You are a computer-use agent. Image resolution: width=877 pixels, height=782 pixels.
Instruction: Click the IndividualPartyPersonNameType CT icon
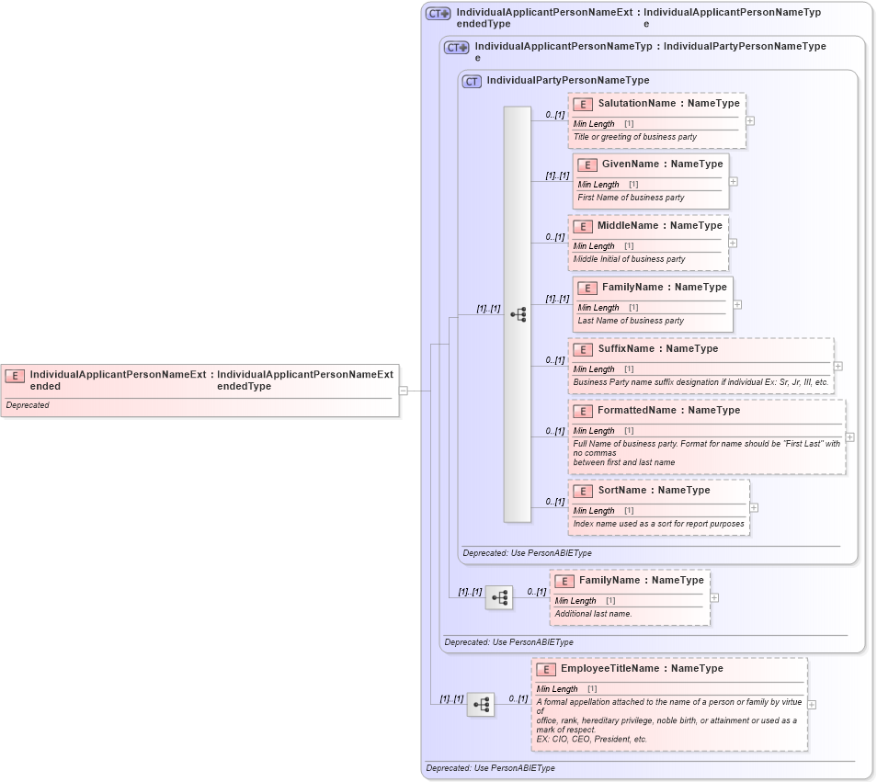[x=471, y=81]
